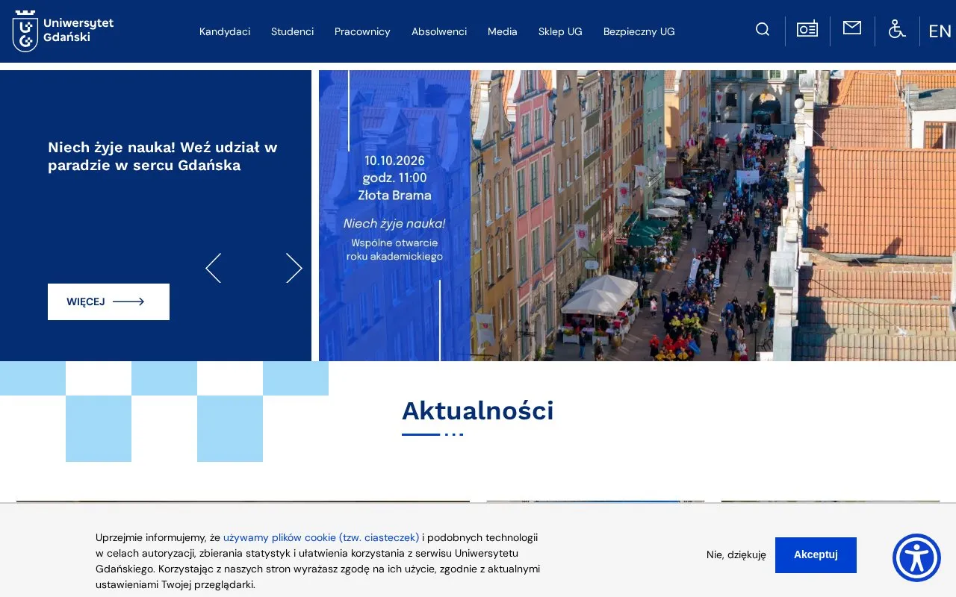
Task: Click the WIĘCEJ button
Action: [108, 301]
